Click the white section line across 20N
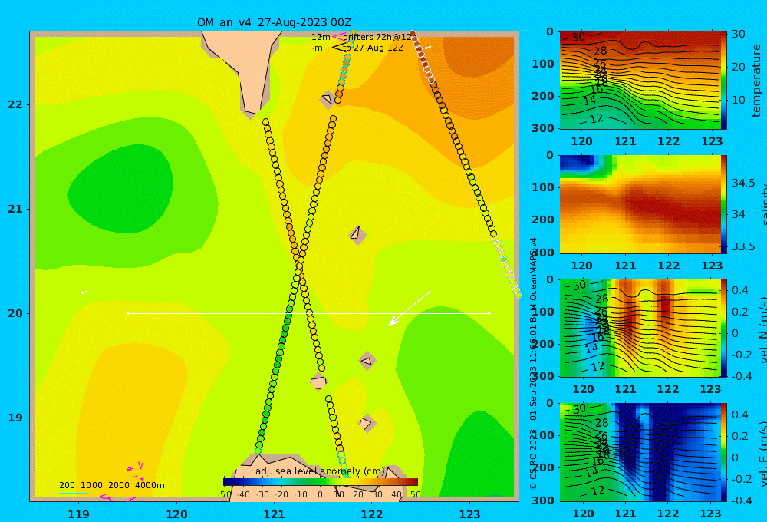 tap(308, 313)
